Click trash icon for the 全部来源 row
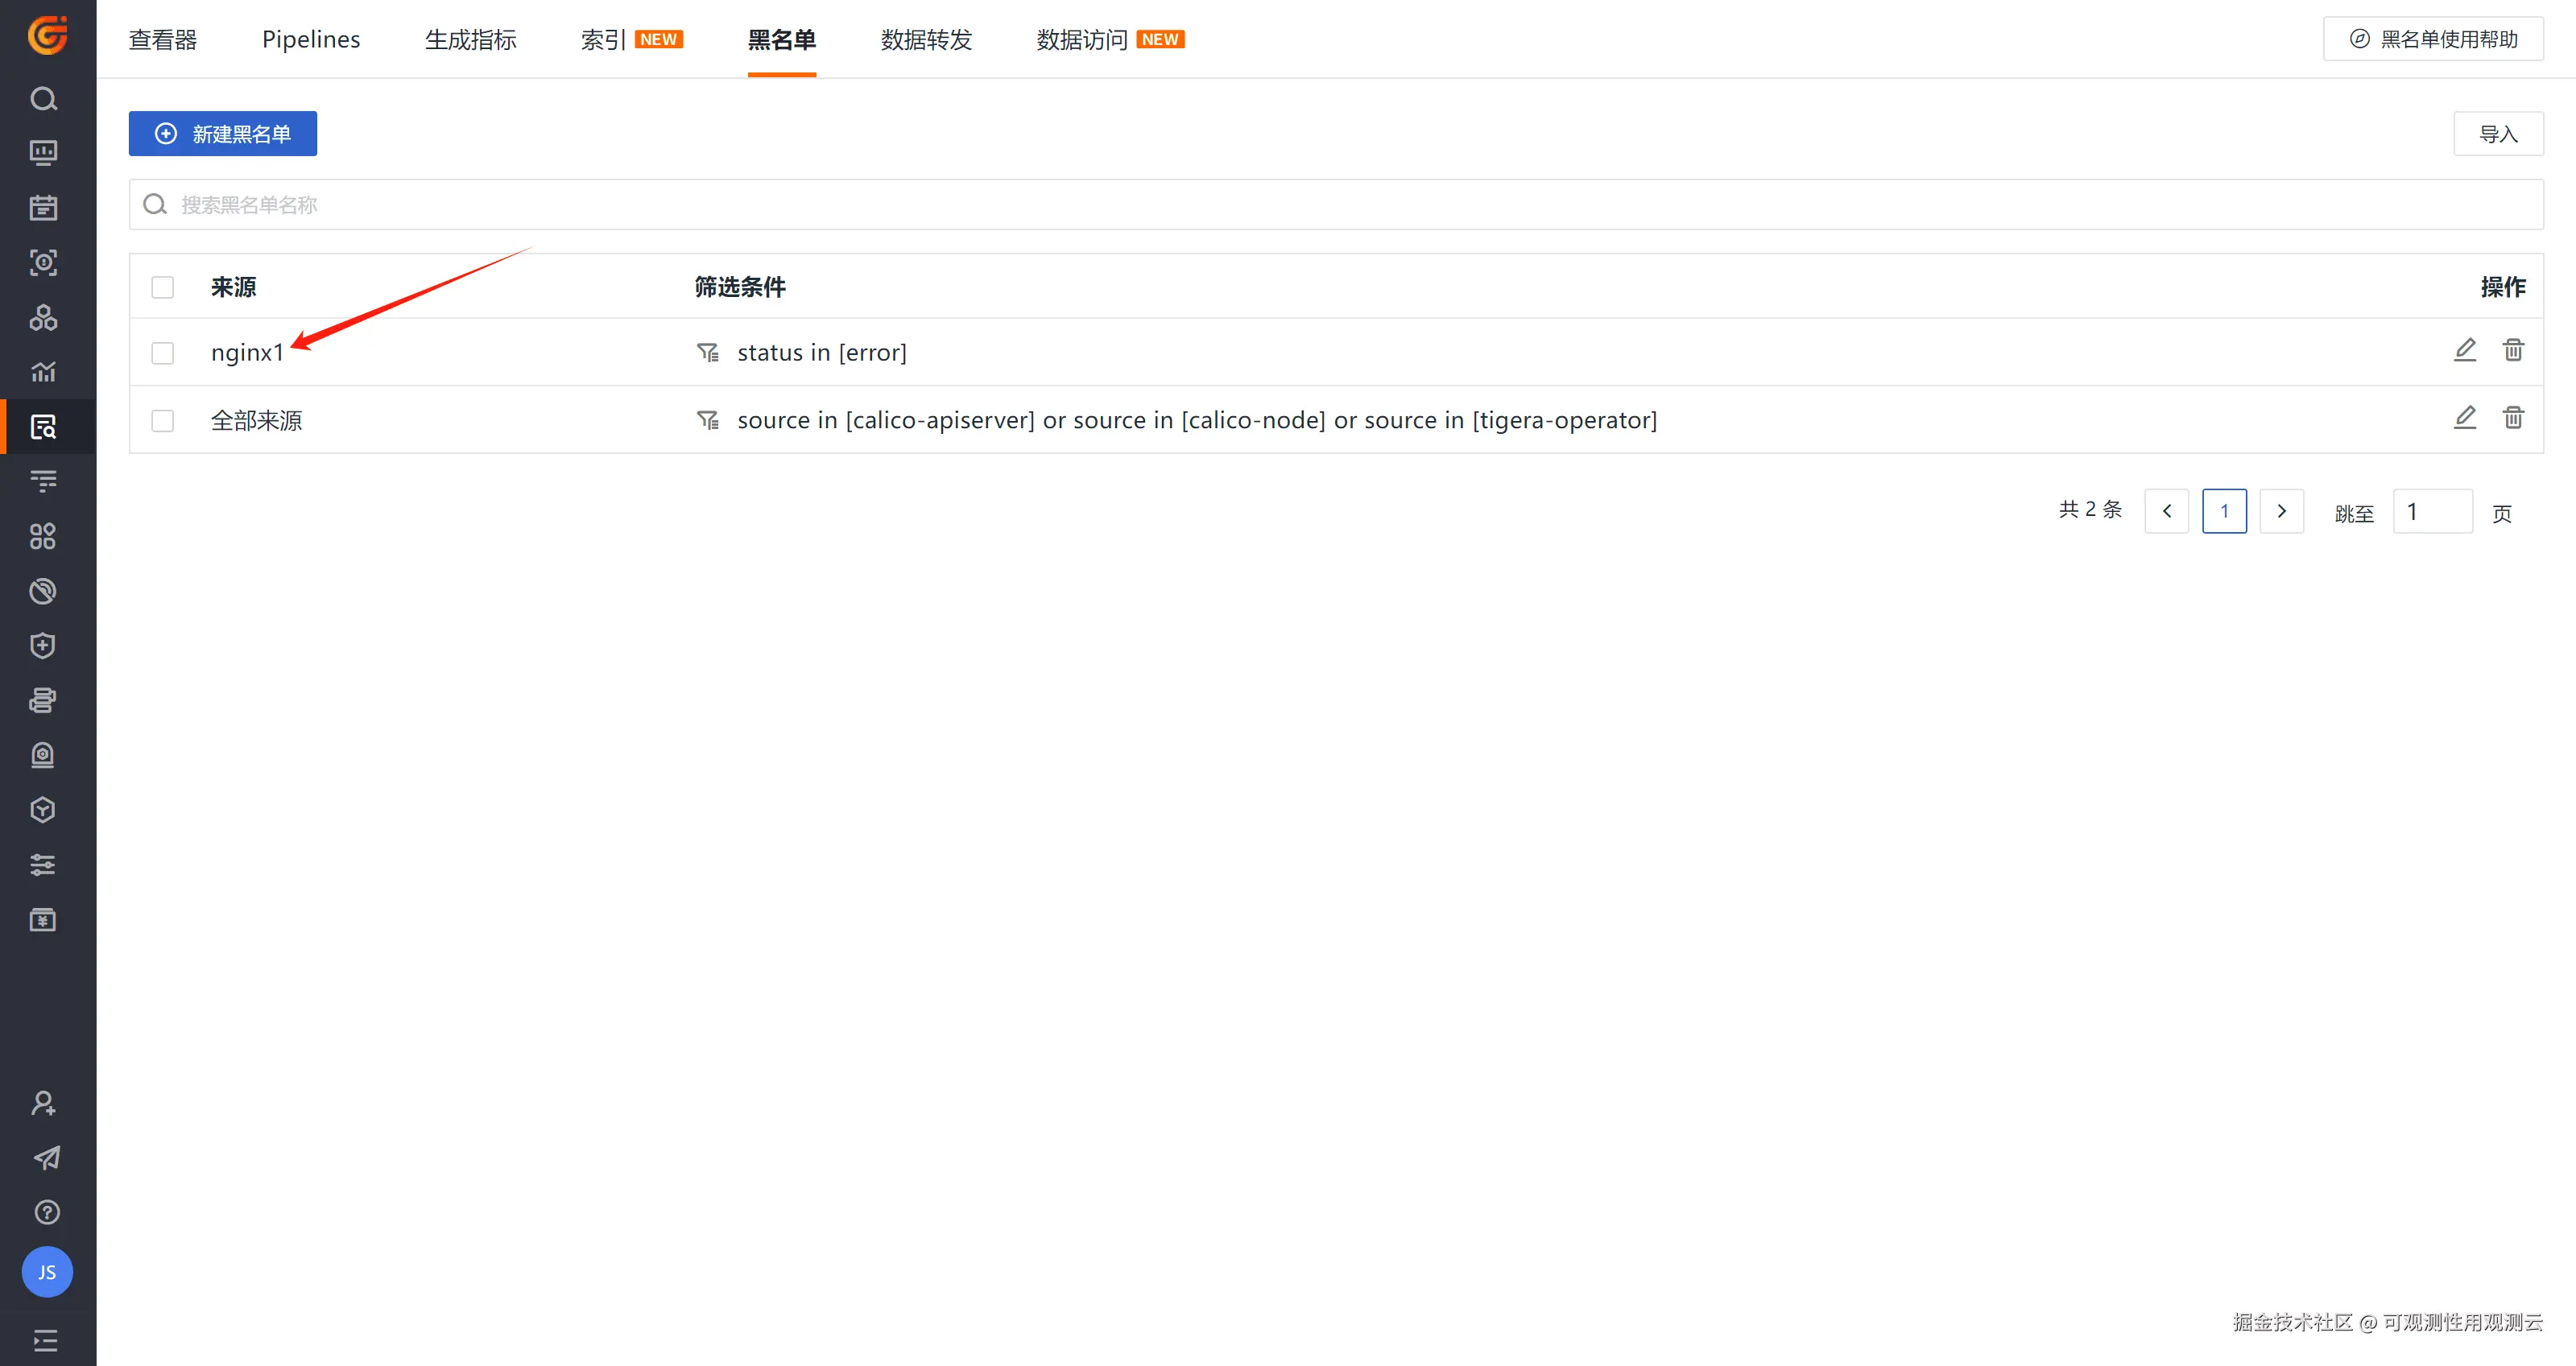The height and width of the screenshot is (1366, 2576). click(x=2512, y=419)
